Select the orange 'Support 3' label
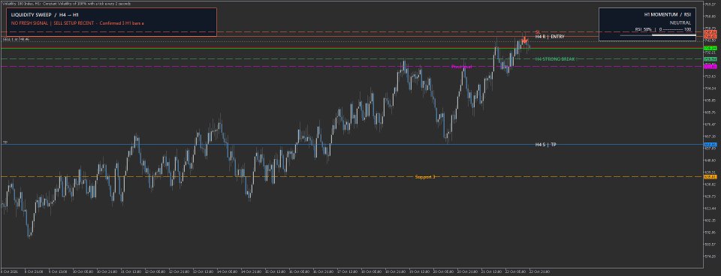The image size is (721, 276). click(425, 177)
